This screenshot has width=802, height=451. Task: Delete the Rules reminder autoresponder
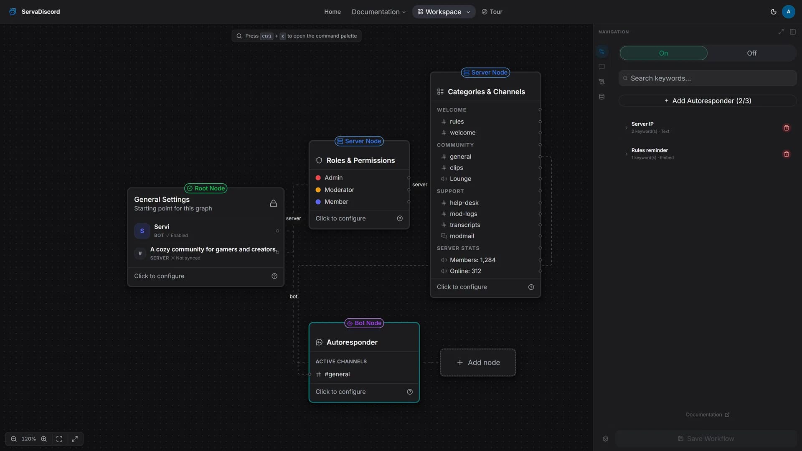tap(786, 154)
